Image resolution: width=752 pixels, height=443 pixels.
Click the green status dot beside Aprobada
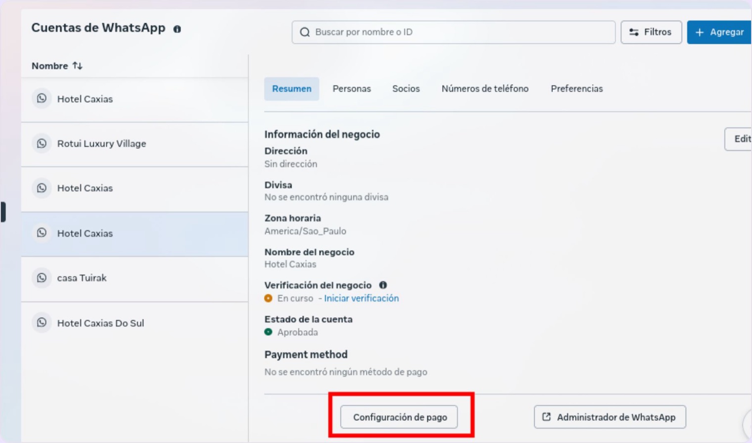click(x=268, y=332)
